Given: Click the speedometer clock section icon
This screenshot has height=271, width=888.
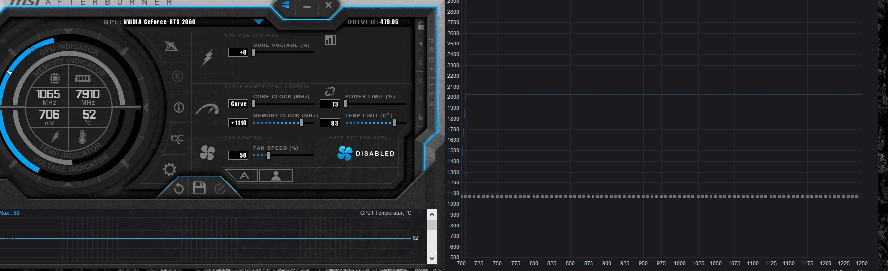Looking at the screenshot, I should tap(207, 109).
